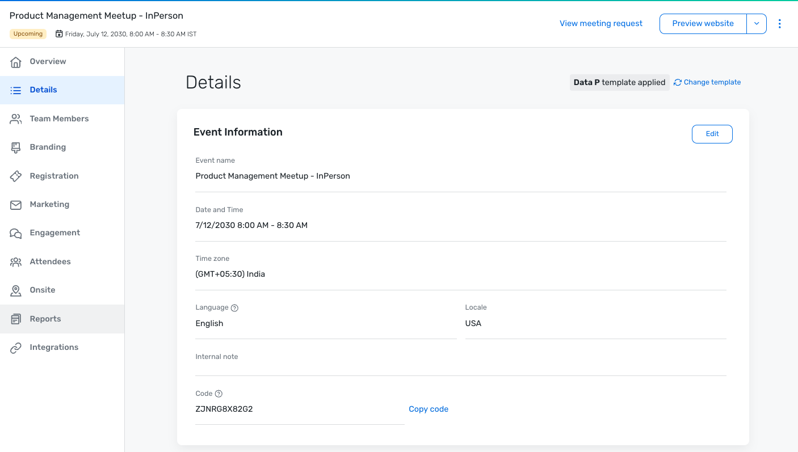Click the Overview home icon in sidebar
798x452 pixels.
(16, 62)
